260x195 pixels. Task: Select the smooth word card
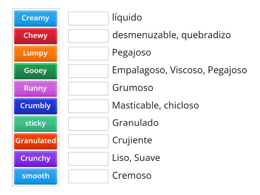pos(35,176)
